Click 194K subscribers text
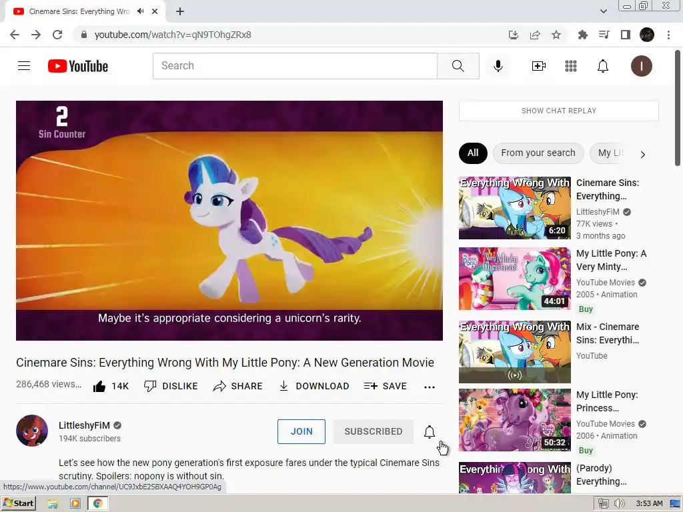This screenshot has height=512, width=683. 90,439
